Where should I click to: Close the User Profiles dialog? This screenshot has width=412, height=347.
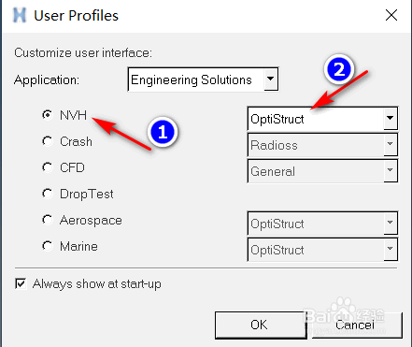391,15
